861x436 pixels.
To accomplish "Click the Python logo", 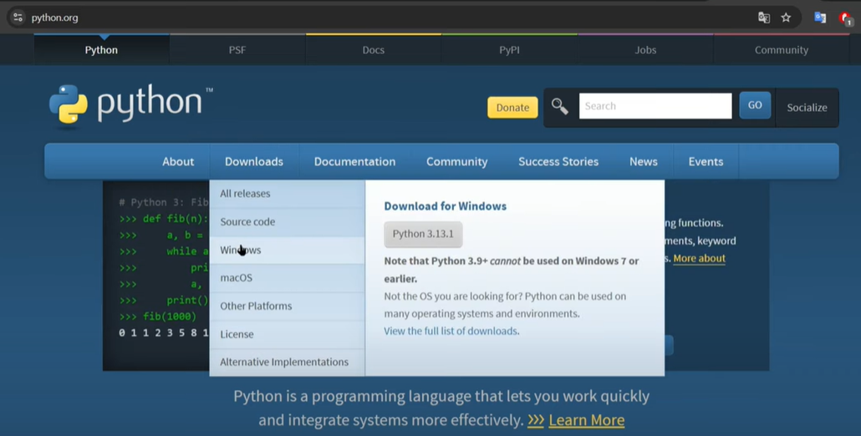I will click(130, 104).
